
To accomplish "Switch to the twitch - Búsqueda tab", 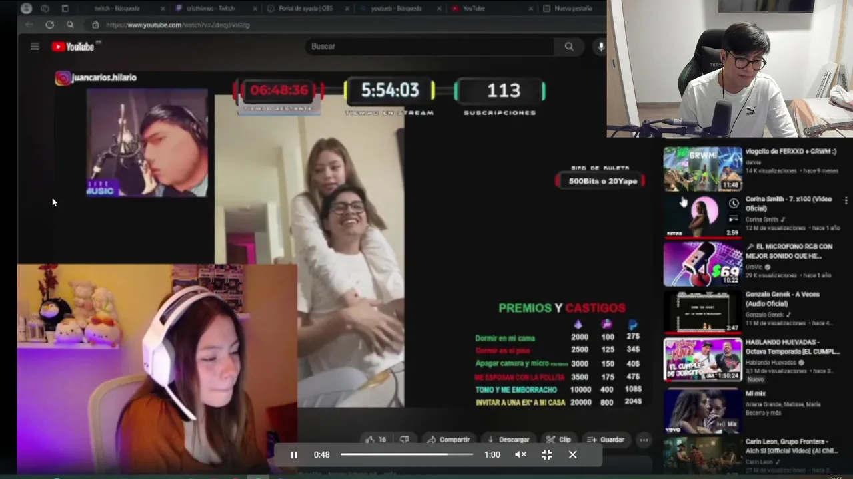I will tap(123, 9).
